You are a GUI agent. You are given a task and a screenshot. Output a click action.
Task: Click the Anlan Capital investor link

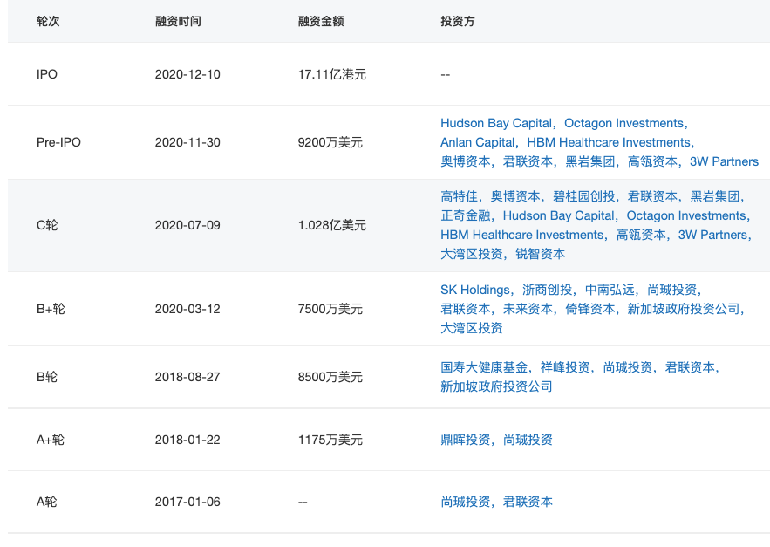[477, 142]
